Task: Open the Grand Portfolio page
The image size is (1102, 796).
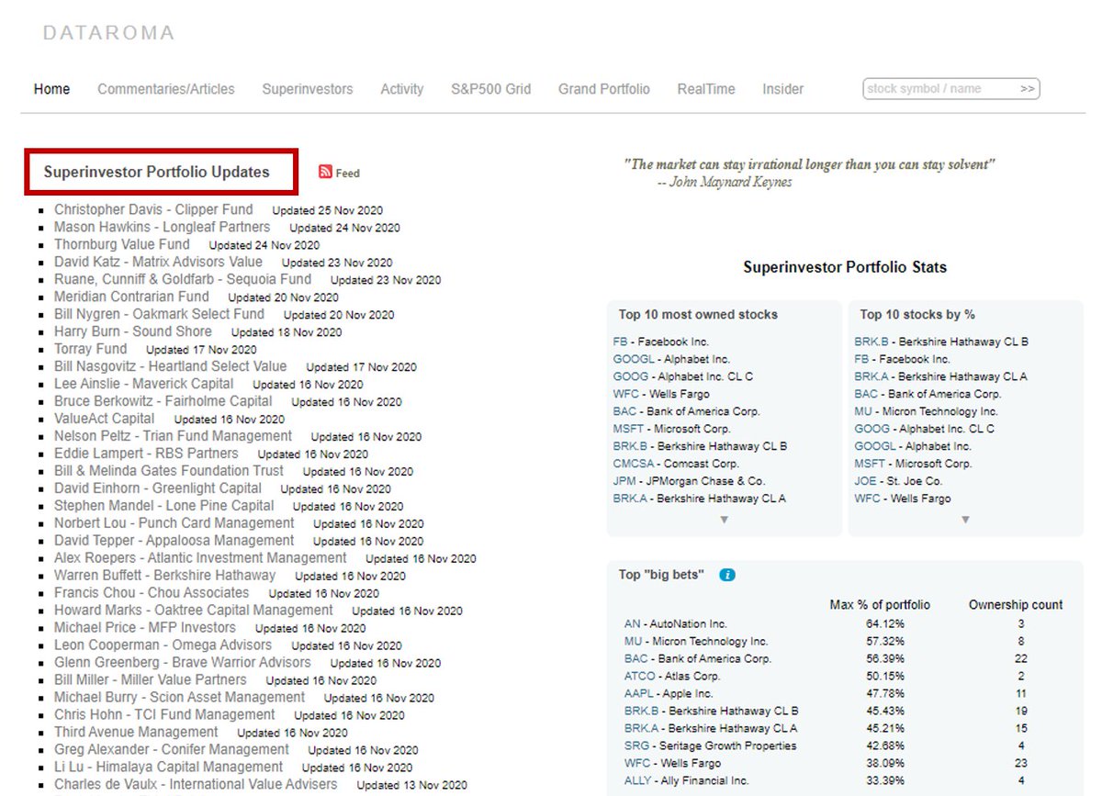Action: coord(604,89)
